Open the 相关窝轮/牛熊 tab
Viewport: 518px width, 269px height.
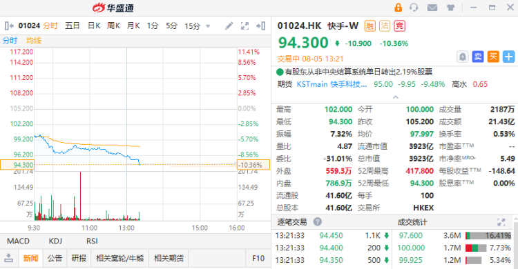click(x=119, y=258)
